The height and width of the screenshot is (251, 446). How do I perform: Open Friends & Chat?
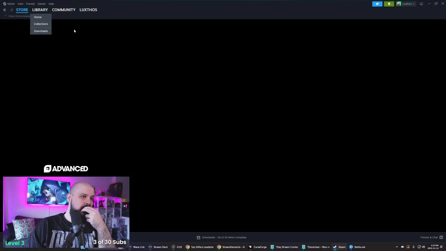coord(429,237)
